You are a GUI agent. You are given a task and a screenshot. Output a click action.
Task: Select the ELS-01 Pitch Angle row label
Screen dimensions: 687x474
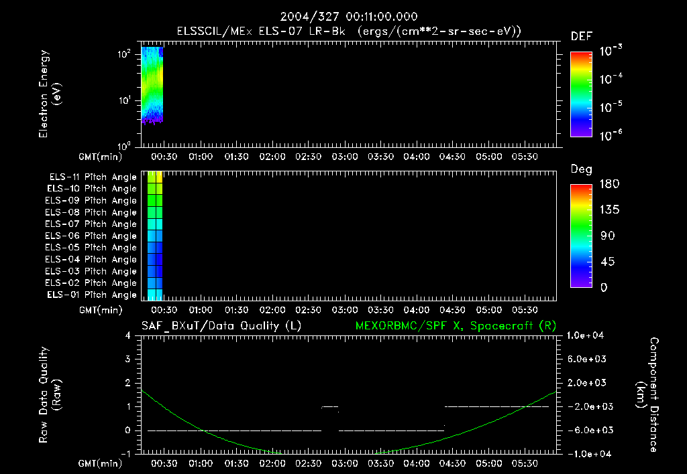92,295
